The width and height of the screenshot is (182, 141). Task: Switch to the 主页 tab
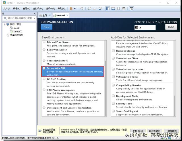pos(45,15)
